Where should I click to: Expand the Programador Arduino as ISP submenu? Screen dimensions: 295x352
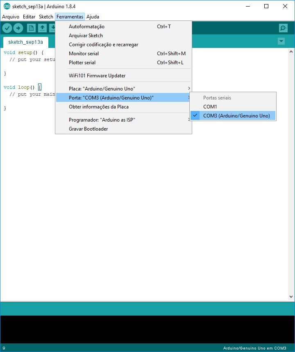click(123, 120)
